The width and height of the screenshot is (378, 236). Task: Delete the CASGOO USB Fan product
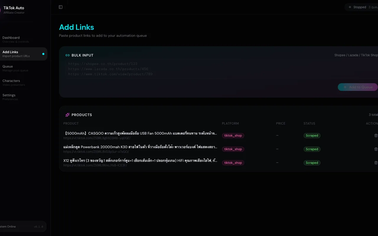click(x=376, y=135)
